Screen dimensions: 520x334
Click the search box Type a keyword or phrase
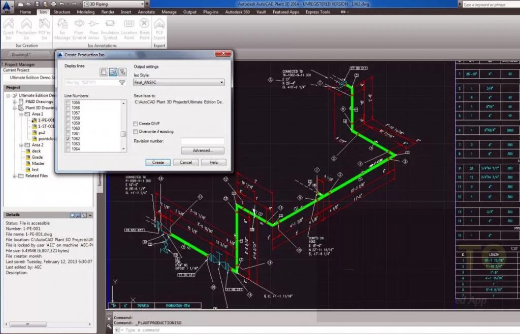[490, 5]
